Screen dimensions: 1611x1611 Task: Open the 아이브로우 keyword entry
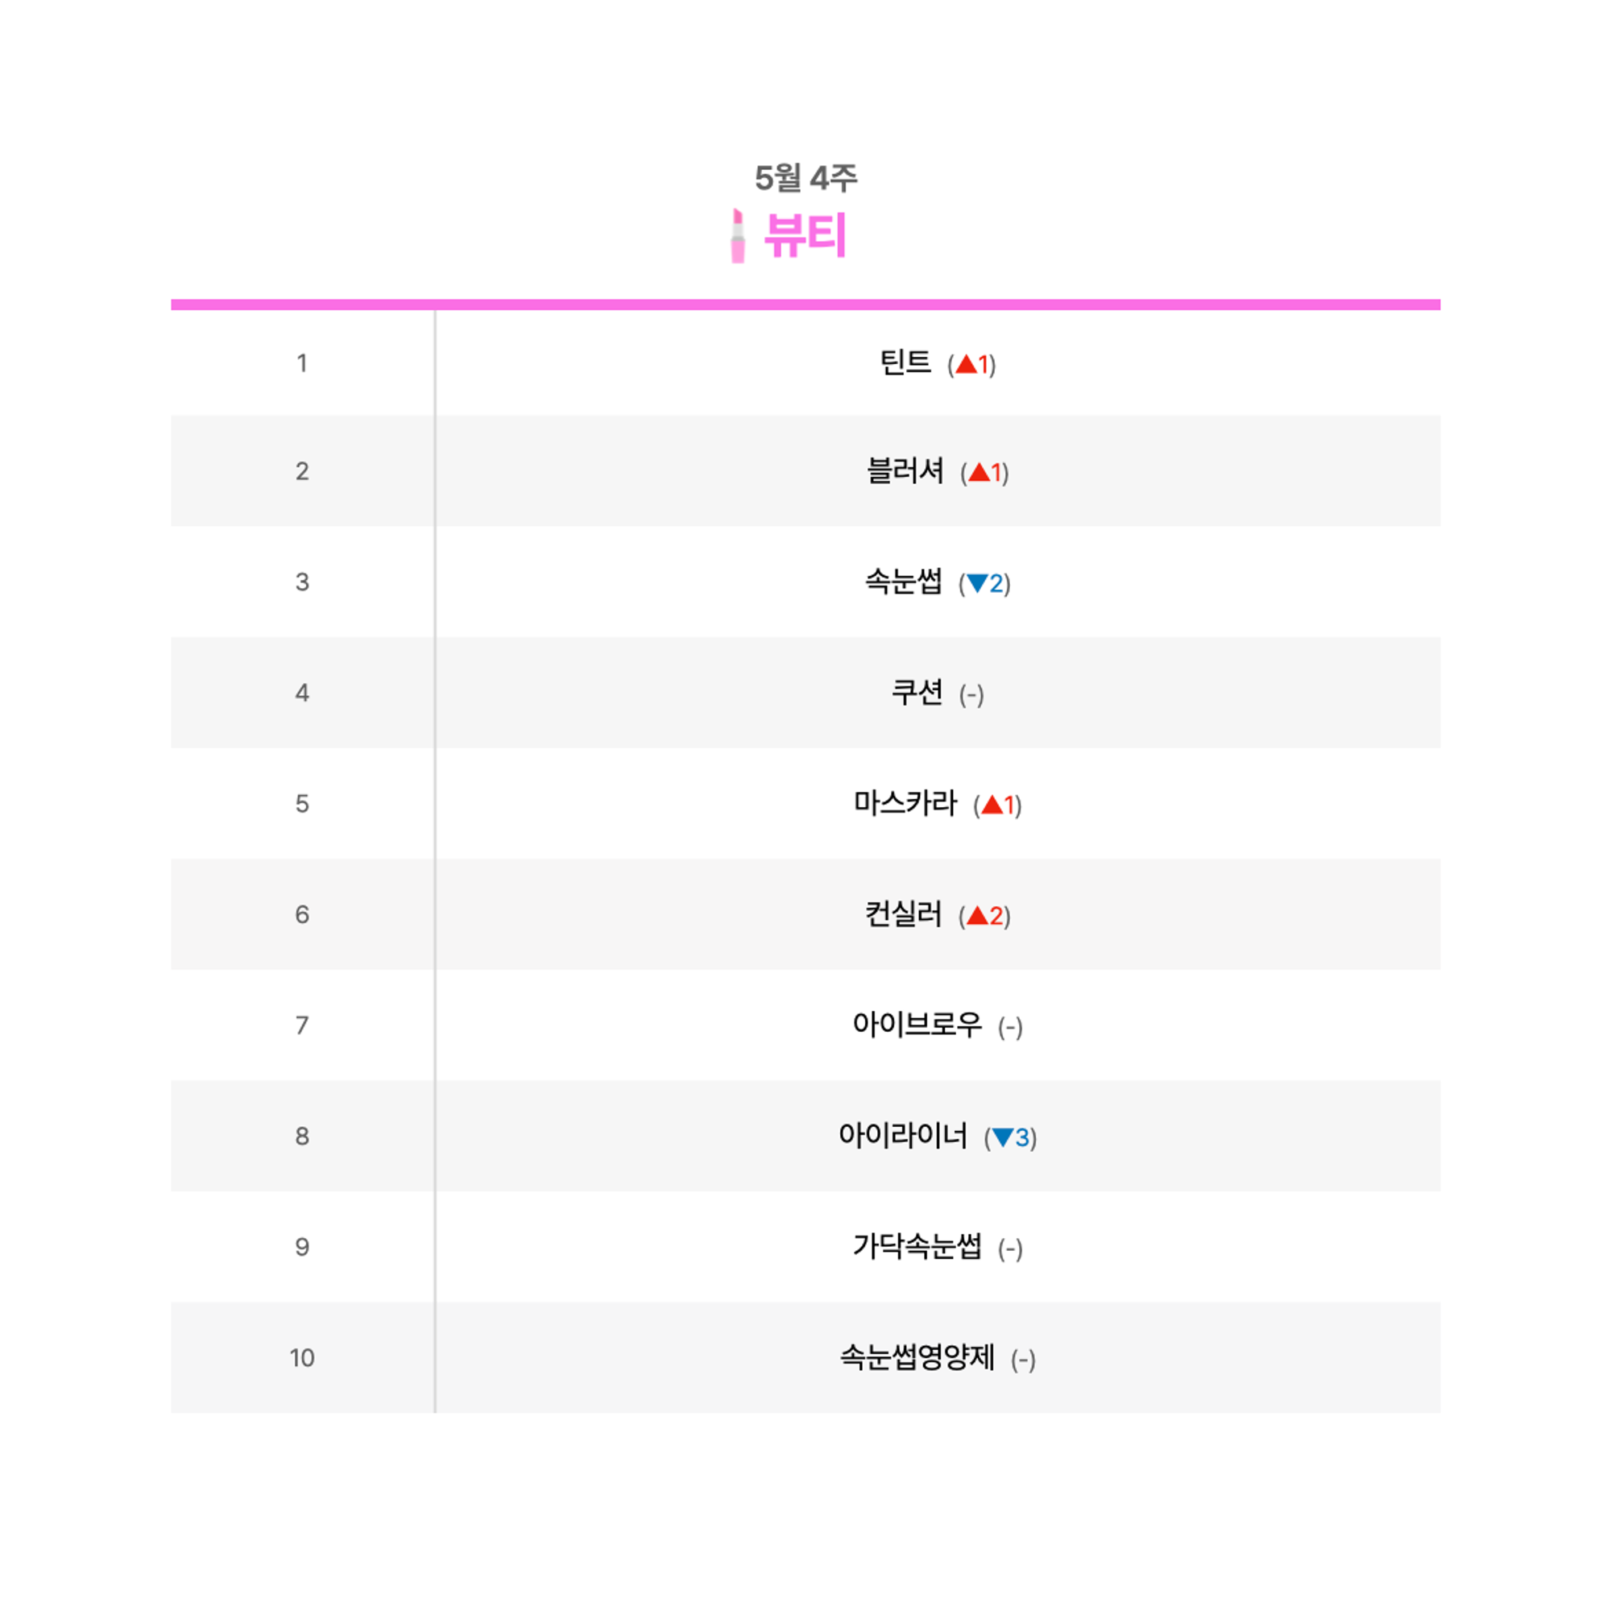pyautogui.click(x=917, y=1025)
